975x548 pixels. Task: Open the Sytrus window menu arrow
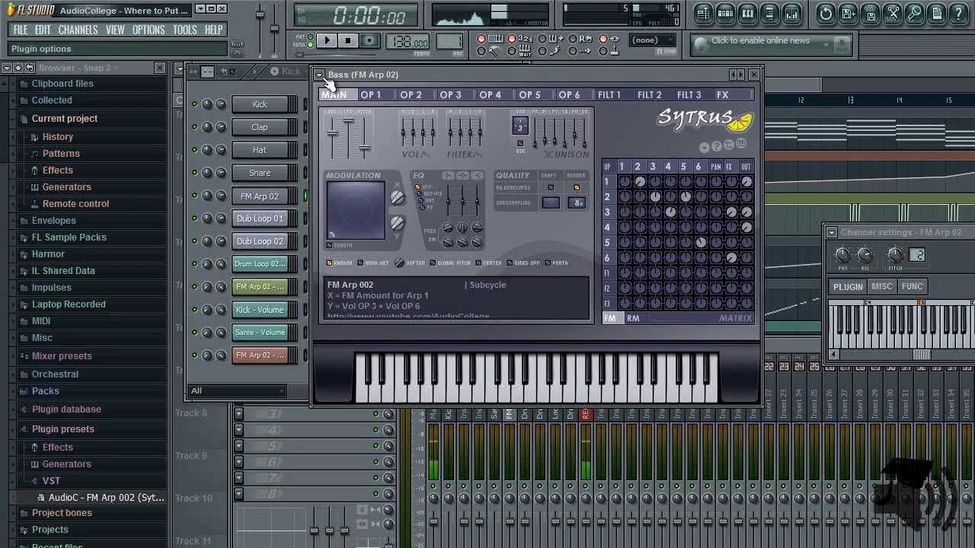tap(320, 75)
